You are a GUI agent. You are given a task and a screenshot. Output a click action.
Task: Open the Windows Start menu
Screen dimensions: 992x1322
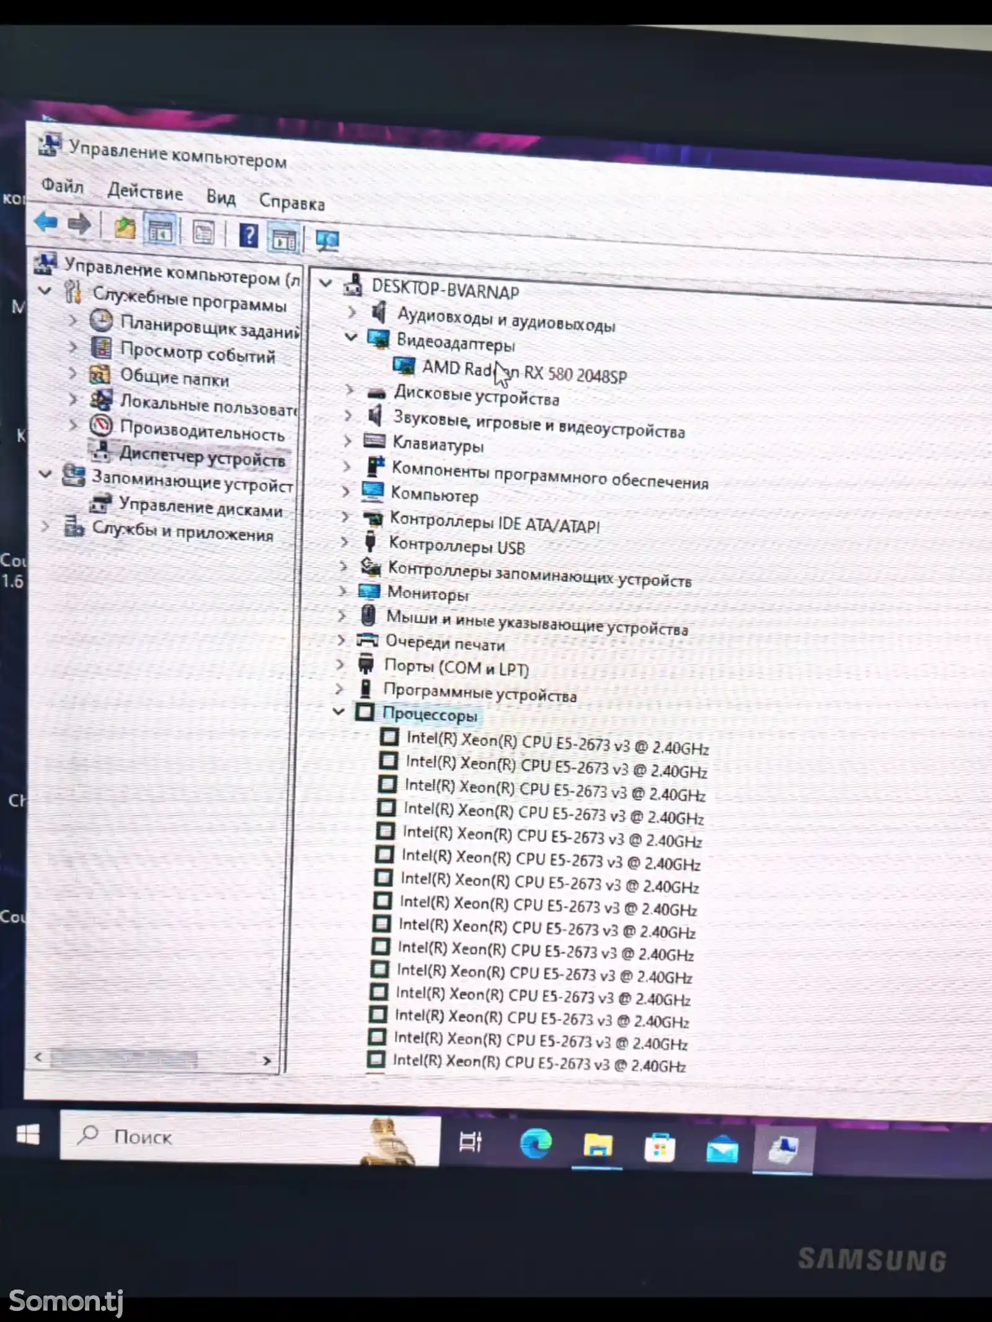pyautogui.click(x=27, y=1135)
